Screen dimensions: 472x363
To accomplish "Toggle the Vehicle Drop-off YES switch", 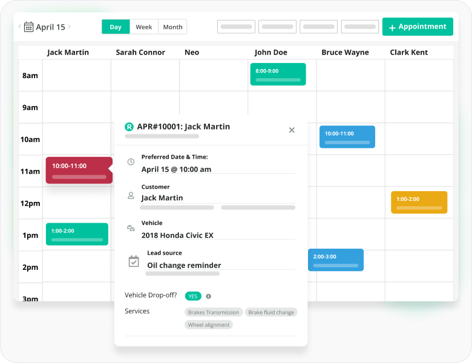I will click(193, 296).
